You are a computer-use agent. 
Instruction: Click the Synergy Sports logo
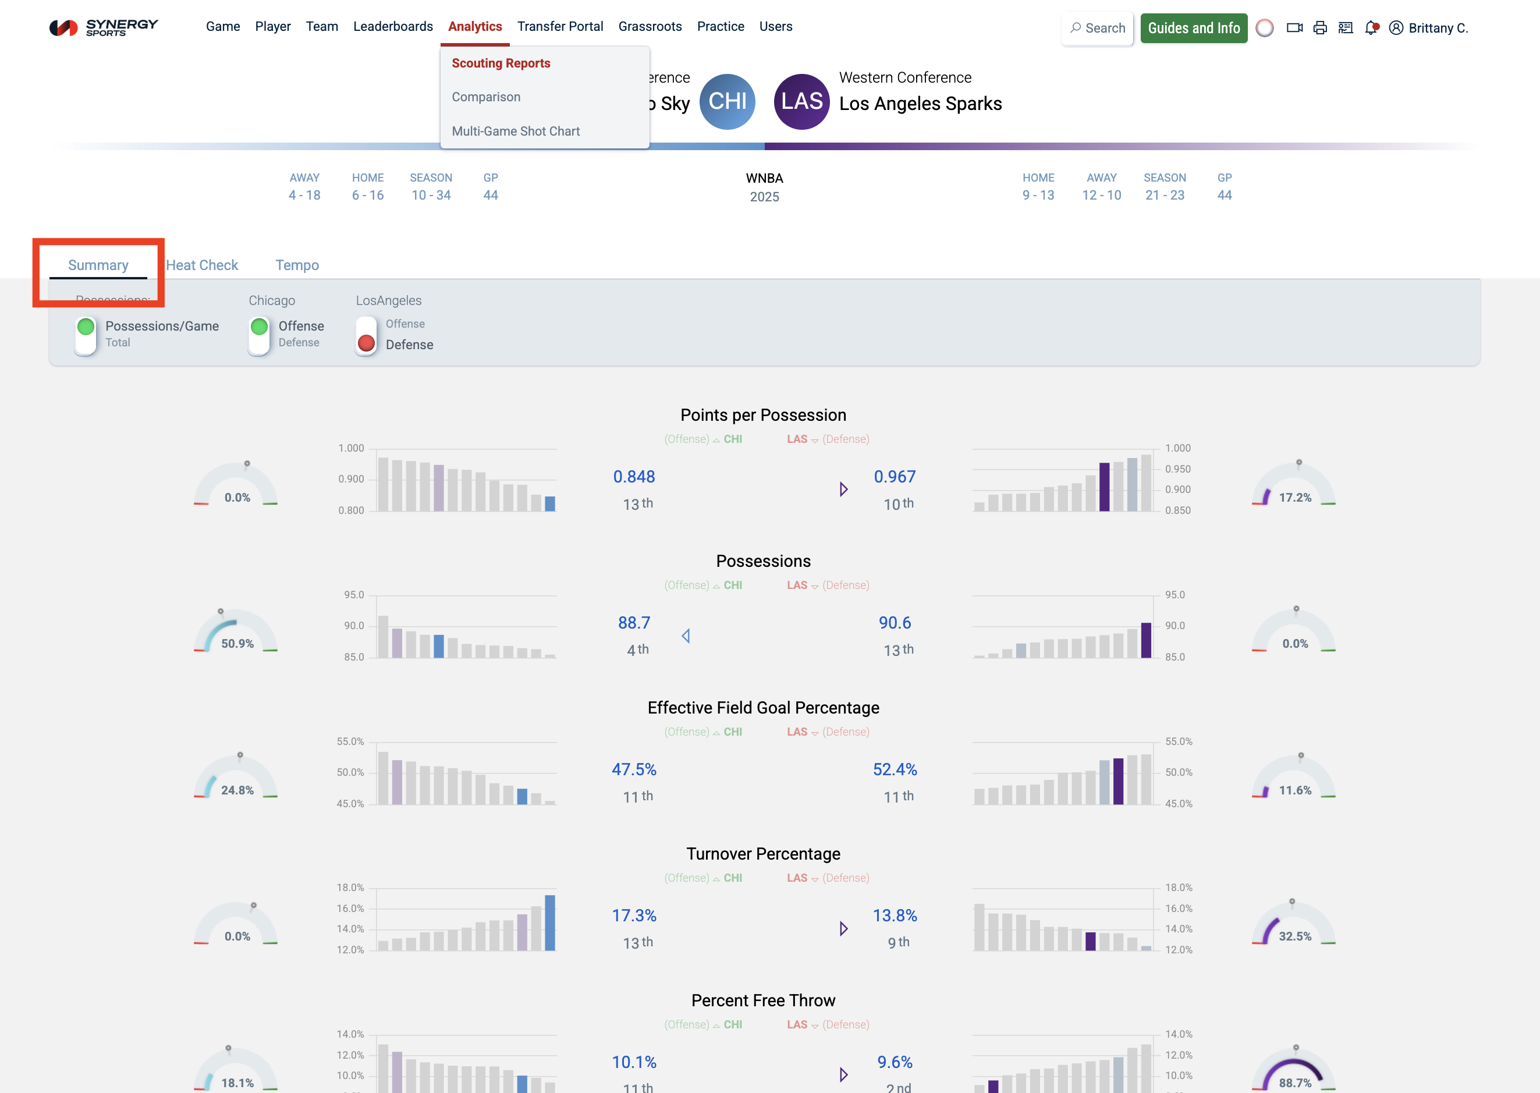tap(104, 27)
